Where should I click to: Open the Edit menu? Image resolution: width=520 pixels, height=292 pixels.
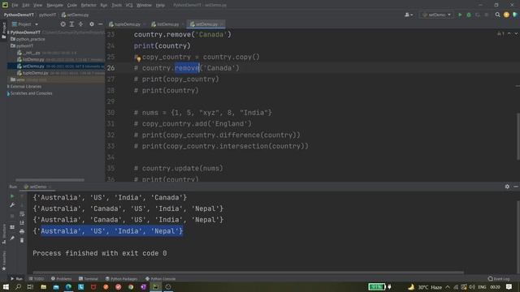point(25,6)
